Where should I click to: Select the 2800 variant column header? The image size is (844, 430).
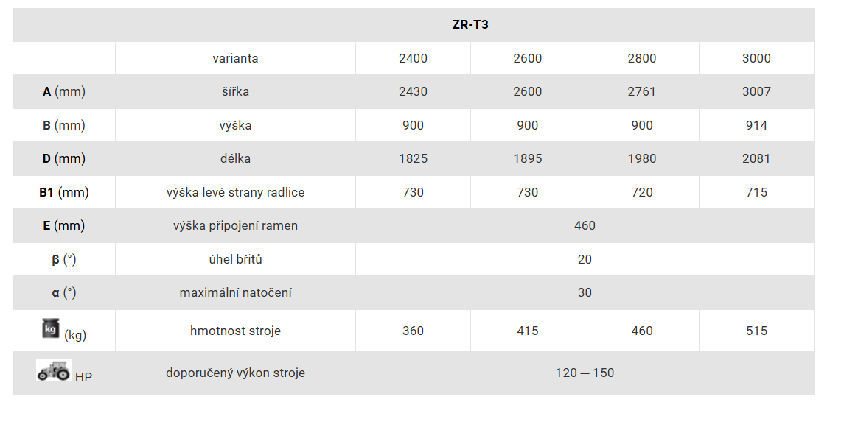(641, 58)
